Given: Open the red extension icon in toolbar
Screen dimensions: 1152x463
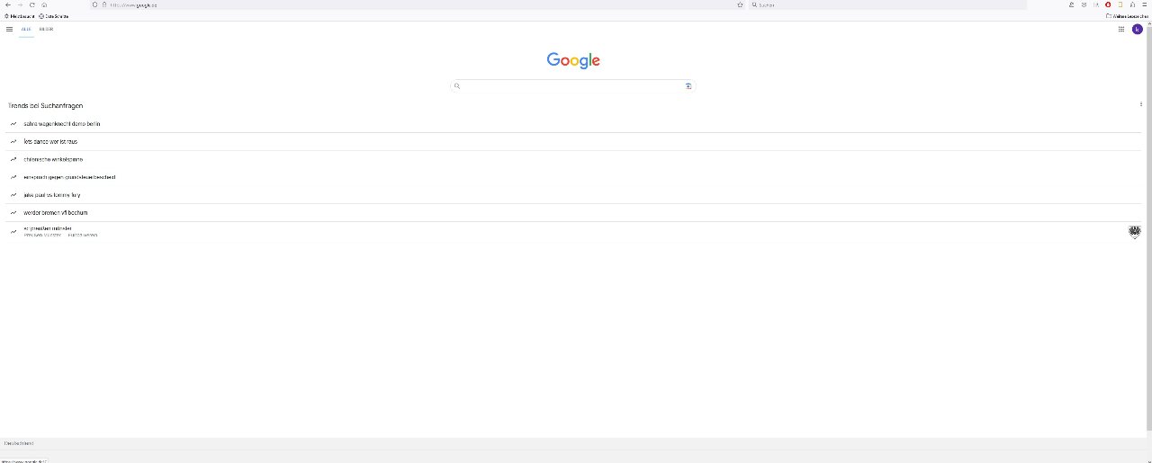Looking at the screenshot, I should pos(1108,4).
